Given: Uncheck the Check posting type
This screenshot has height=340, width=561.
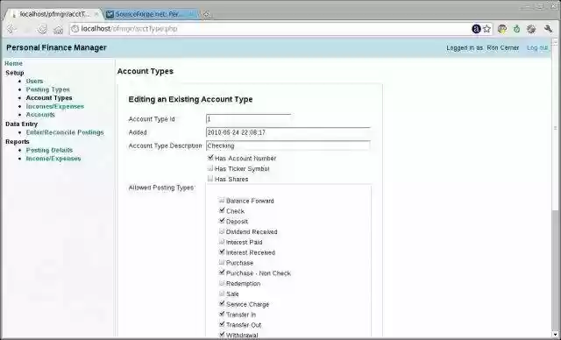Looking at the screenshot, I should coord(222,210).
